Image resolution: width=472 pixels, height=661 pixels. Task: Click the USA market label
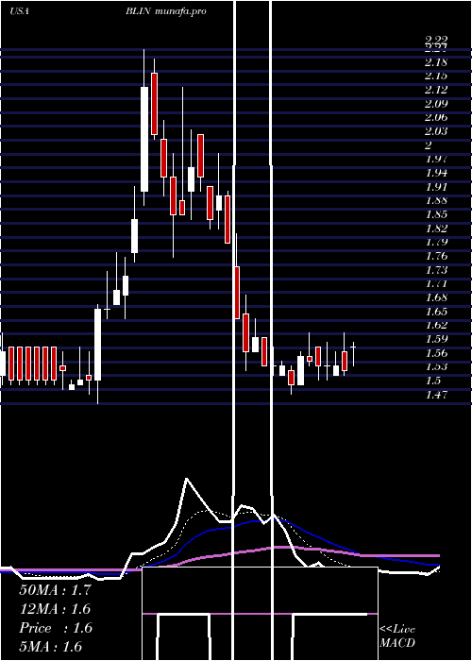(x=19, y=11)
